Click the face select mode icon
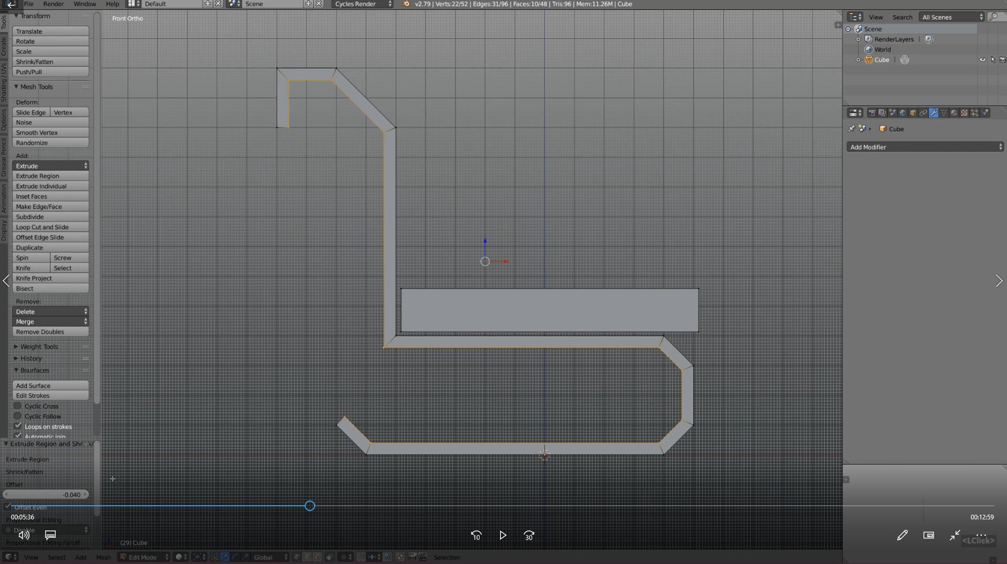Screen dimensions: 1007x564 [x=317, y=557]
